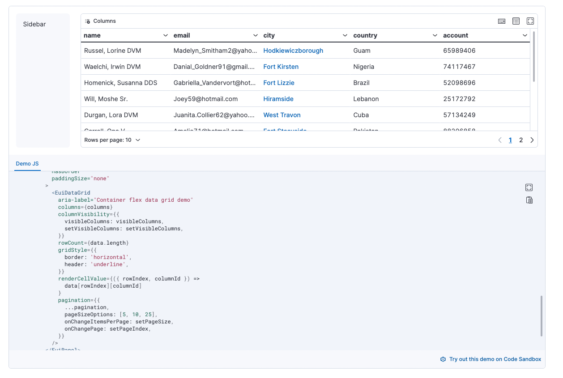Image resolution: width=563 pixels, height=378 pixels.
Task: Open the name column header menu
Action: 166,35
